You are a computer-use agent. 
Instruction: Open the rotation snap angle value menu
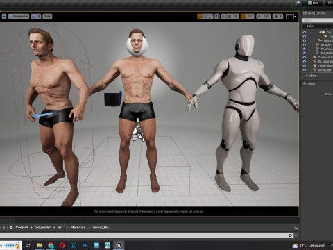[x=250, y=17]
